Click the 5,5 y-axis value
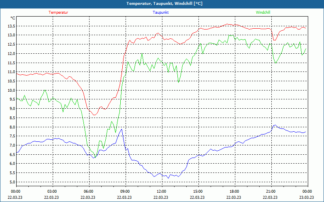This screenshot has width=324, height=202. point(13,173)
